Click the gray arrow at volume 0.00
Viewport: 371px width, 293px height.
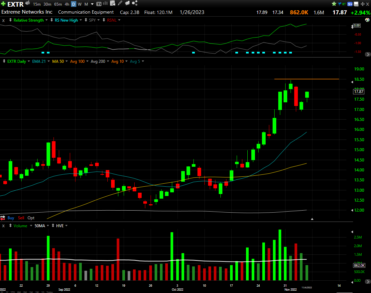352,282
